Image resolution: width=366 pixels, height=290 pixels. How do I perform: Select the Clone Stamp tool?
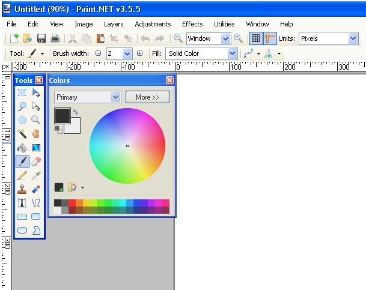[x=22, y=189]
